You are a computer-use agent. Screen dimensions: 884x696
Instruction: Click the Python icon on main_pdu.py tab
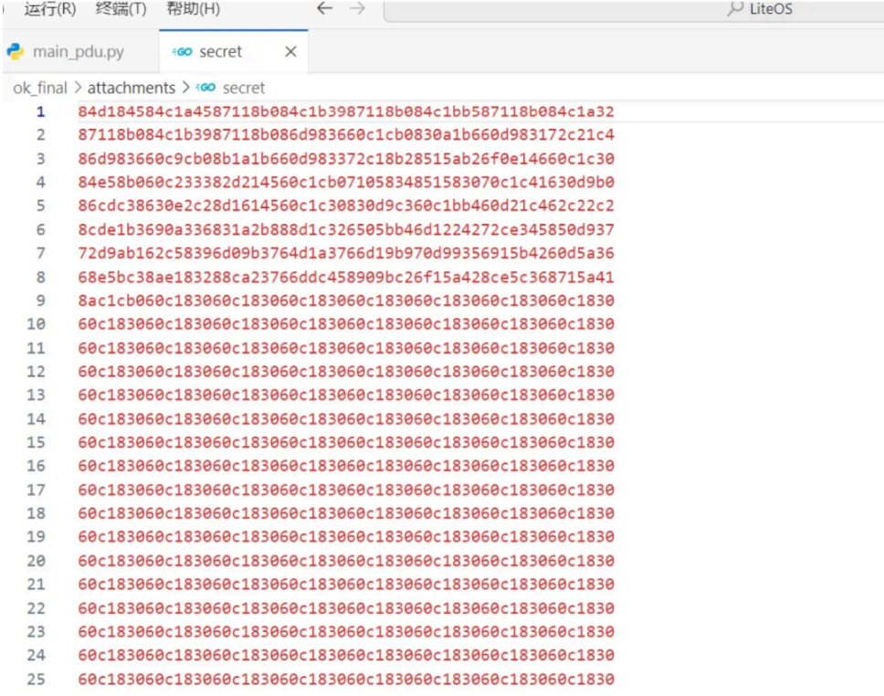pos(16,52)
